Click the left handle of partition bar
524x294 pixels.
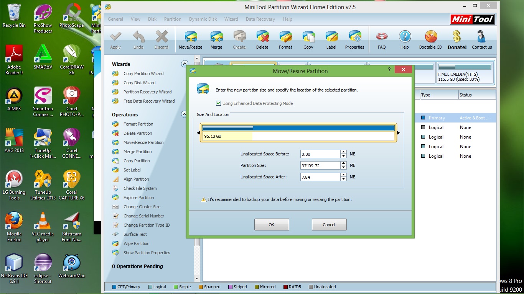(x=198, y=133)
